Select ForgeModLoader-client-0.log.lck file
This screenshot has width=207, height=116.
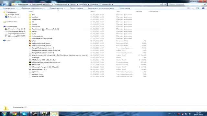tap(46, 50)
